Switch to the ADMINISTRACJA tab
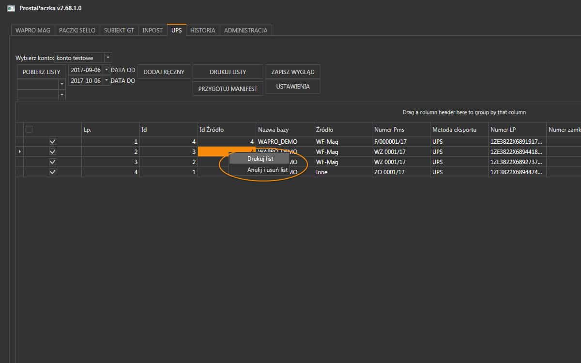Screen dimensions: 581x363 click(245, 30)
